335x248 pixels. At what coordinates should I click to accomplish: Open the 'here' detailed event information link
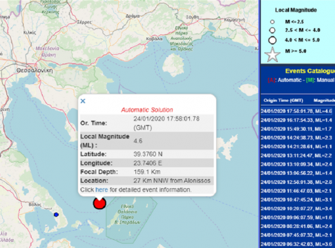click(x=102, y=189)
